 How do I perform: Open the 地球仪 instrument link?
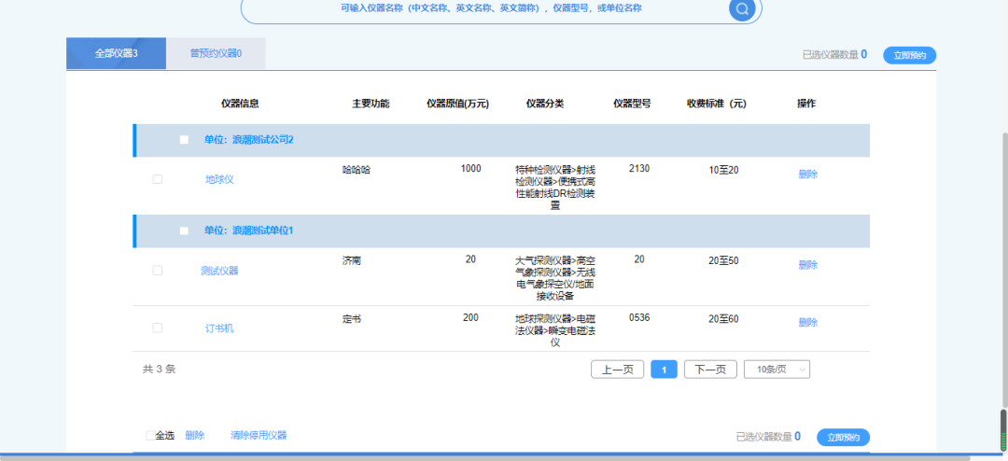point(219,179)
